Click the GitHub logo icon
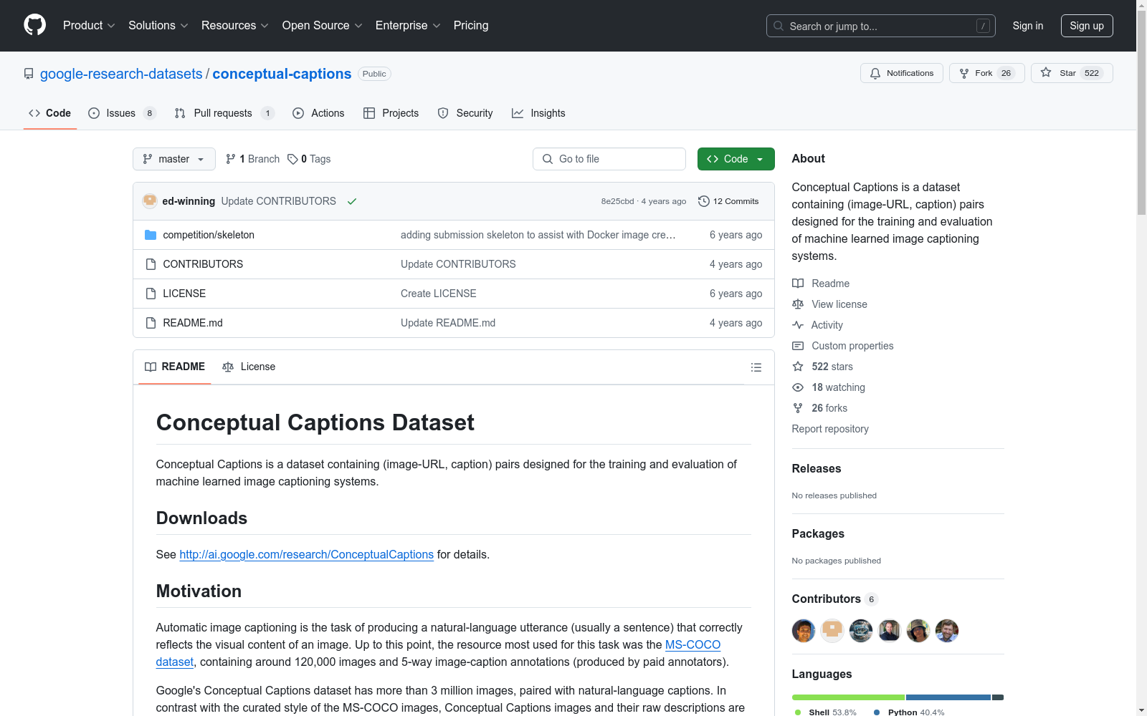Viewport: 1147px width, 716px height. 34,25
